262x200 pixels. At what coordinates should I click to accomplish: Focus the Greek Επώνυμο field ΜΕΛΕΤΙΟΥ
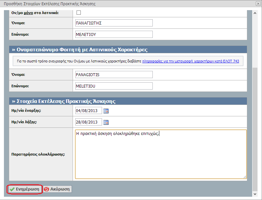(x=114, y=34)
